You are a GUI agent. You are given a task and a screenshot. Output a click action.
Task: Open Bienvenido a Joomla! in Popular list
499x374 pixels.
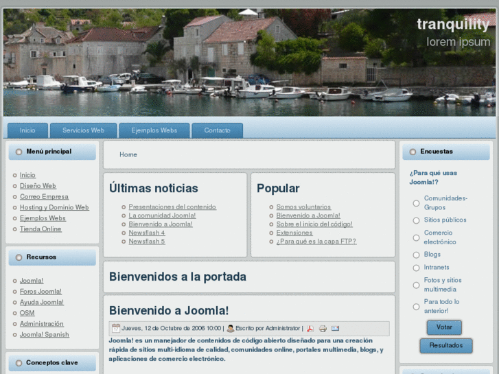(x=308, y=215)
